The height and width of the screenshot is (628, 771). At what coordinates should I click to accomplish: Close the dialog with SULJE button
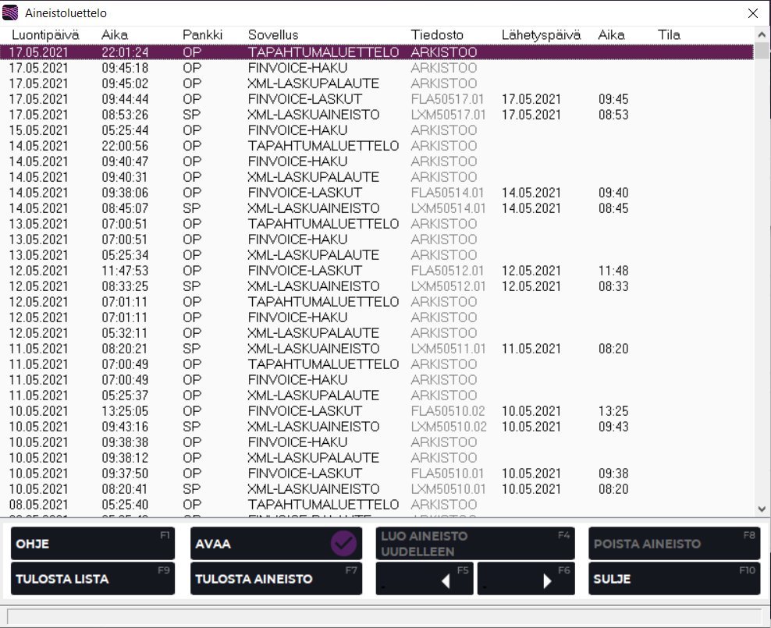point(673,579)
